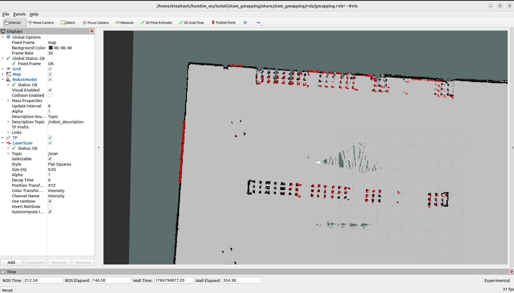Screen dimensions: 514x293
Task: Click the Grid display icon
Action: coord(9,69)
